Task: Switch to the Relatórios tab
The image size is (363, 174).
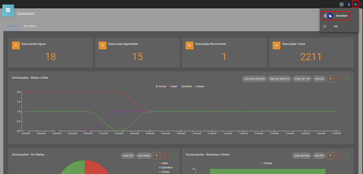Action: pos(30,26)
